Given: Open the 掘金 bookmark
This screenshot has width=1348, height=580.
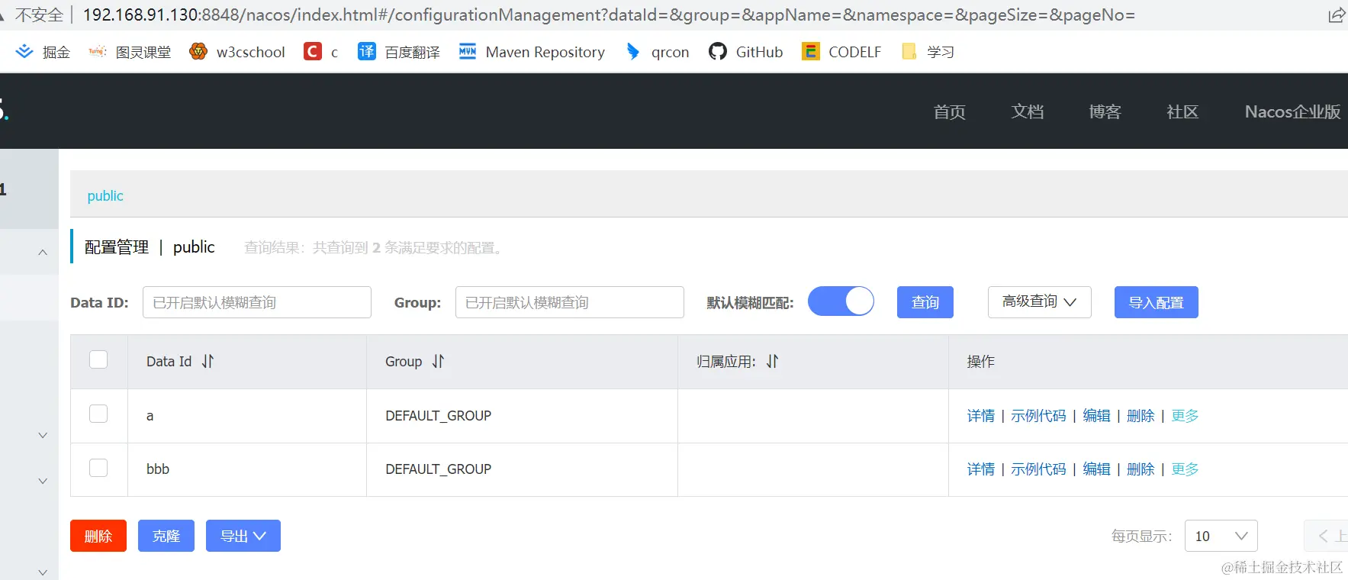Looking at the screenshot, I should point(43,52).
